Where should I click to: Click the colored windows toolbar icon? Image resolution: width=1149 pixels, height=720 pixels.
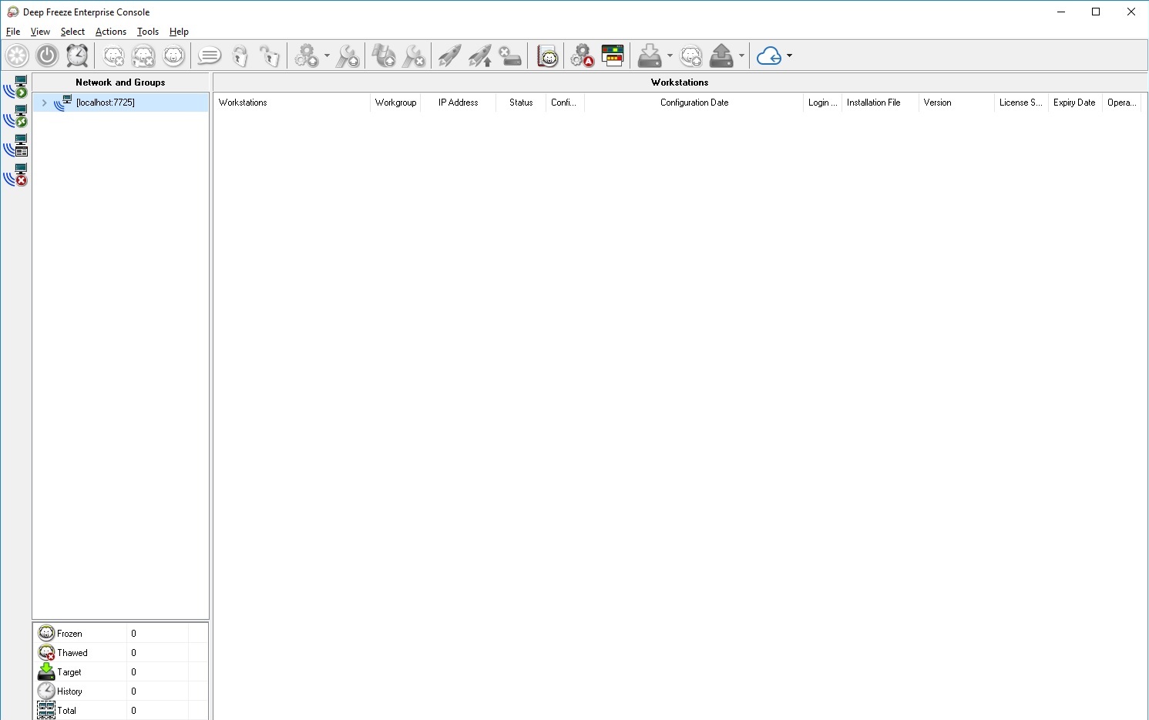click(x=613, y=56)
